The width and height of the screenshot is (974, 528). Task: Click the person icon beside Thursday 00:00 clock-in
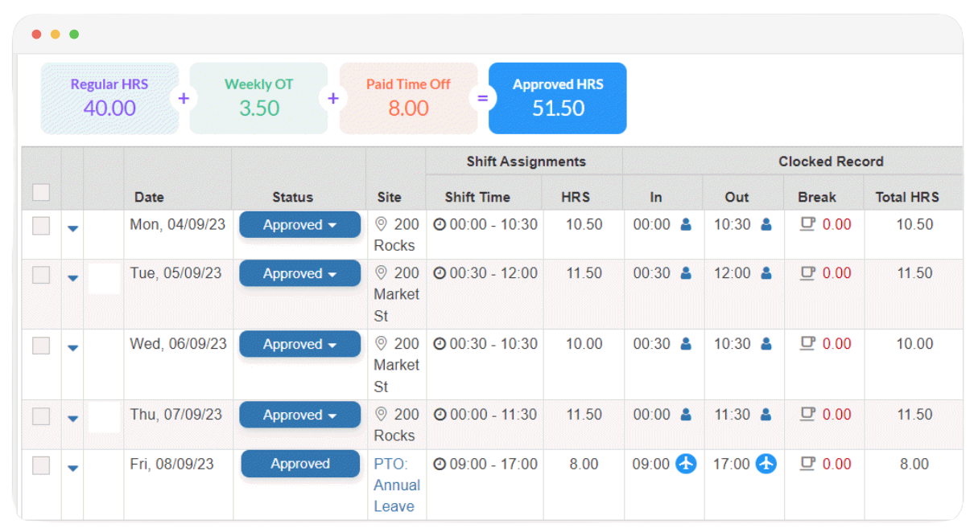point(686,415)
